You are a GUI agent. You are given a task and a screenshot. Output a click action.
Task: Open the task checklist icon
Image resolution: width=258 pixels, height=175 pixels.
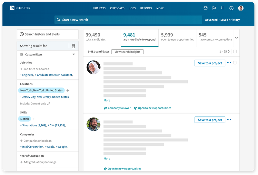pyautogui.click(x=223, y=8)
